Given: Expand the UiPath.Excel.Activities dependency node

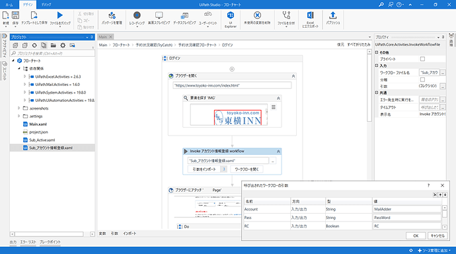Looking at the screenshot, I should click(x=24, y=77).
